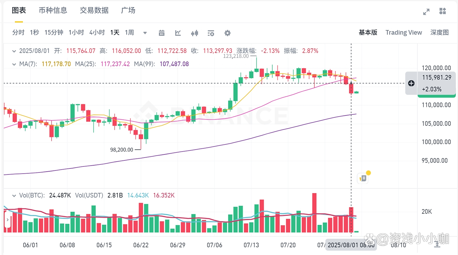Screen dimensions: 458x255
Task: Switch to the 4小时 interval
Action: (x=97, y=33)
